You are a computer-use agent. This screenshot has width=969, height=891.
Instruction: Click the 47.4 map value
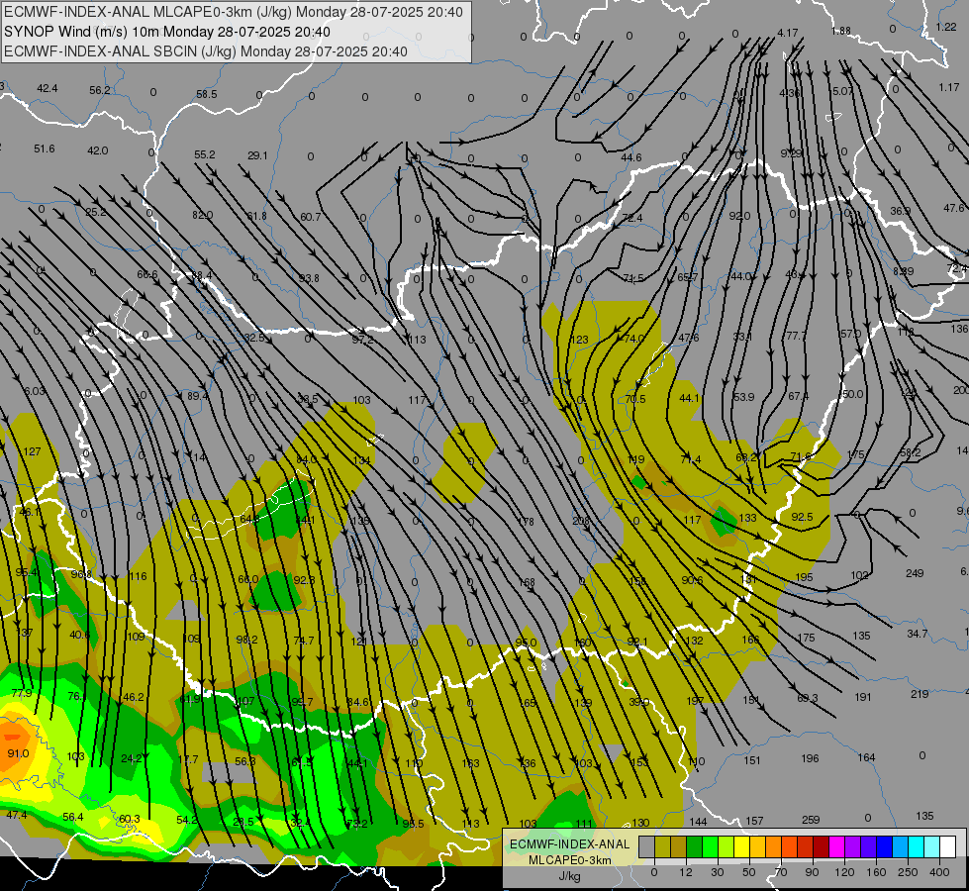coord(17,815)
